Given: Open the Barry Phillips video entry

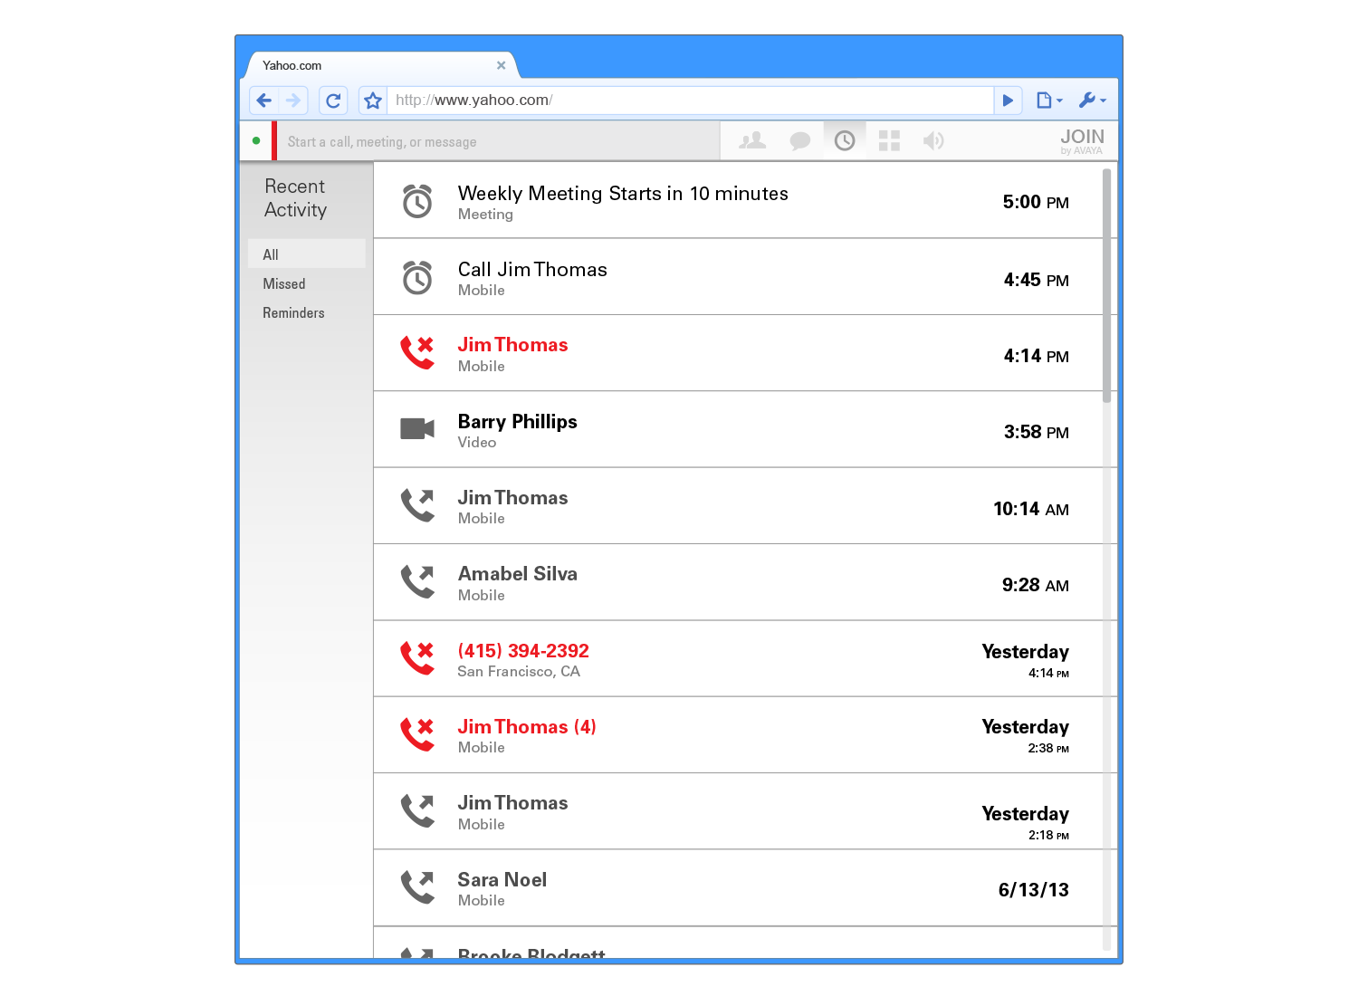Looking at the screenshot, I should (x=739, y=429).
